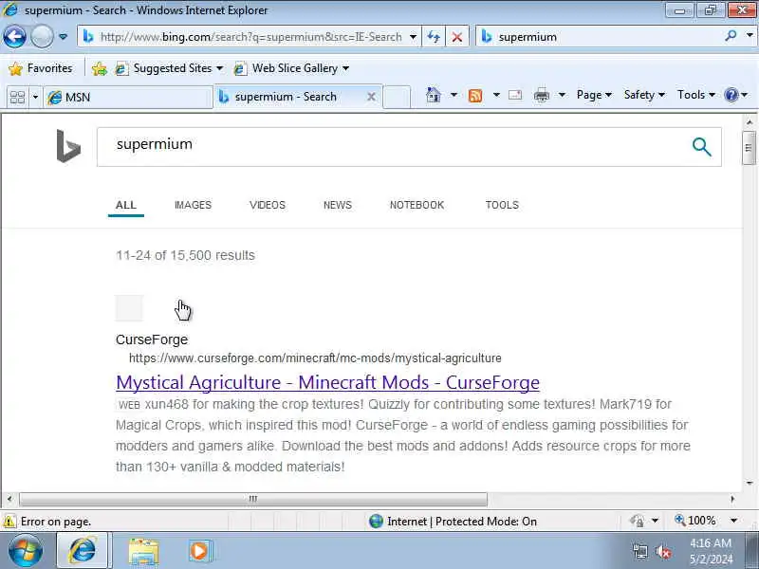Click the Quick Tabs grid icon
Screen dimensions: 759x569
pyautogui.click(x=17, y=98)
